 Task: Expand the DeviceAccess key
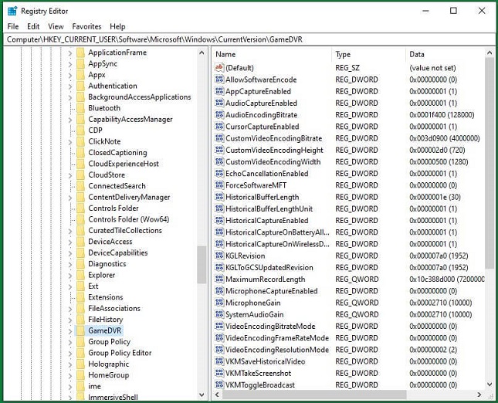click(x=70, y=242)
